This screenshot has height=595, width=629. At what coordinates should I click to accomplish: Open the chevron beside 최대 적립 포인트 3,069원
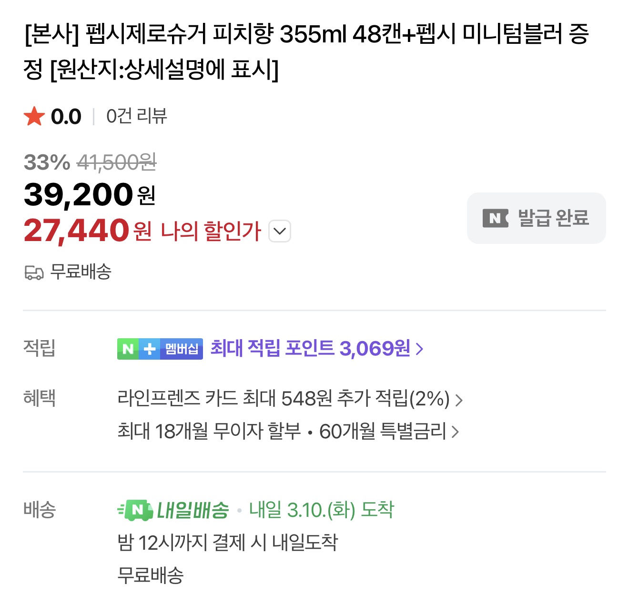tap(419, 349)
